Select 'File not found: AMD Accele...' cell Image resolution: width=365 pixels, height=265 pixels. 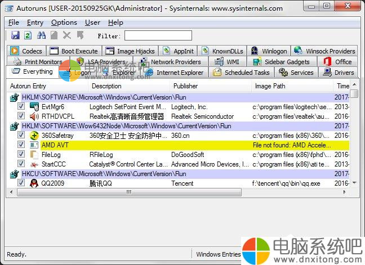pyautogui.click(x=292, y=145)
